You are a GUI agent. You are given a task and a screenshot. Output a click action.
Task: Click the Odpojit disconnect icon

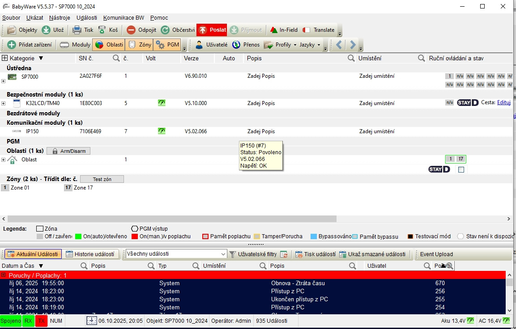(x=131, y=30)
